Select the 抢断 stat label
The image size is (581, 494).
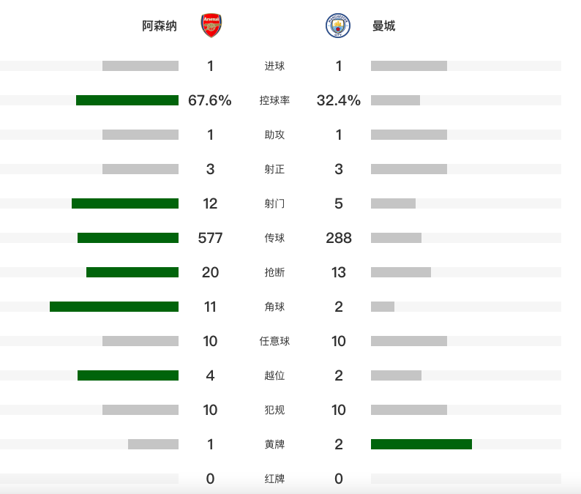coord(274,272)
